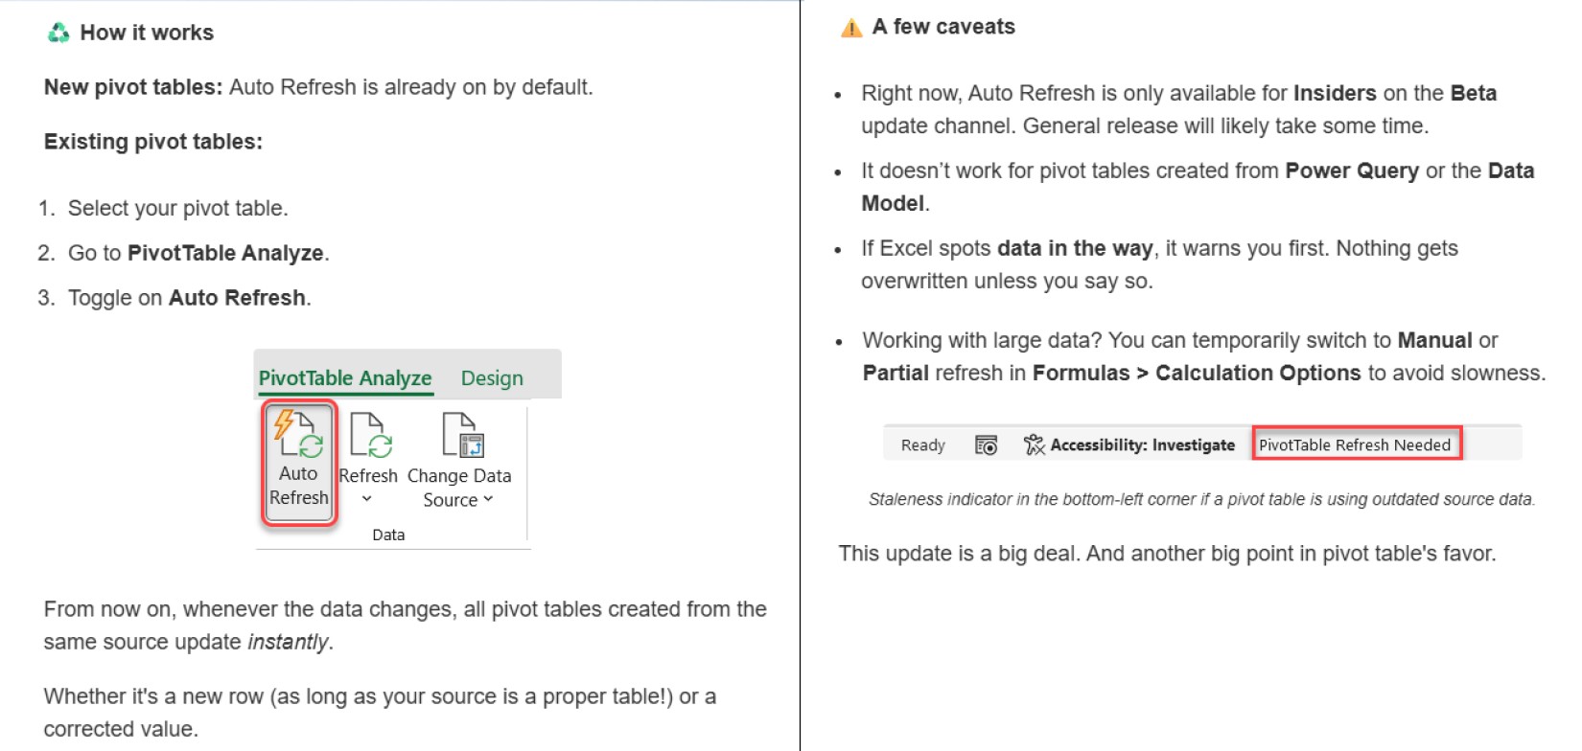Click the How it works heading
Screen dimensions: 1582x751
(x=147, y=33)
